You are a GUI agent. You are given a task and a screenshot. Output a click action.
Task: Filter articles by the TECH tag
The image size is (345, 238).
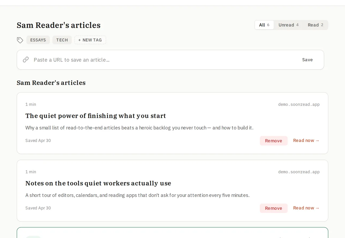pos(62,40)
